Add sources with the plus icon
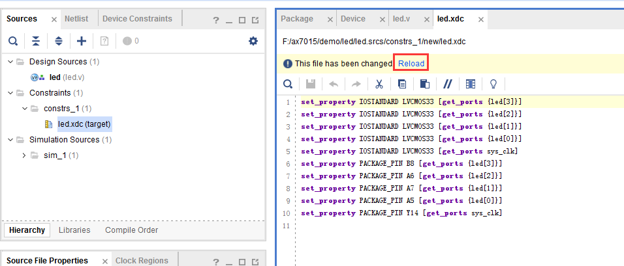The width and height of the screenshot is (624, 266). click(81, 41)
